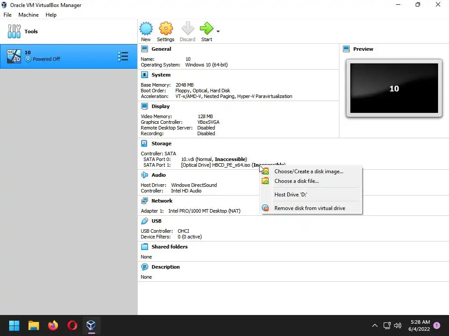Click the Windows DirectSound host driver value
The height and width of the screenshot is (336, 449).
pyautogui.click(x=194, y=185)
